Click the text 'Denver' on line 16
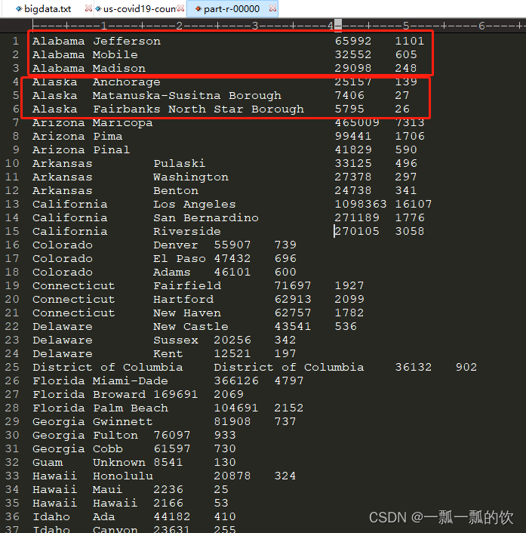 176,245
